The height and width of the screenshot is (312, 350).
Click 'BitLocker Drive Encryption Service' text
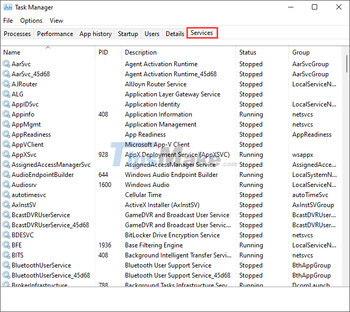[x=172, y=235]
